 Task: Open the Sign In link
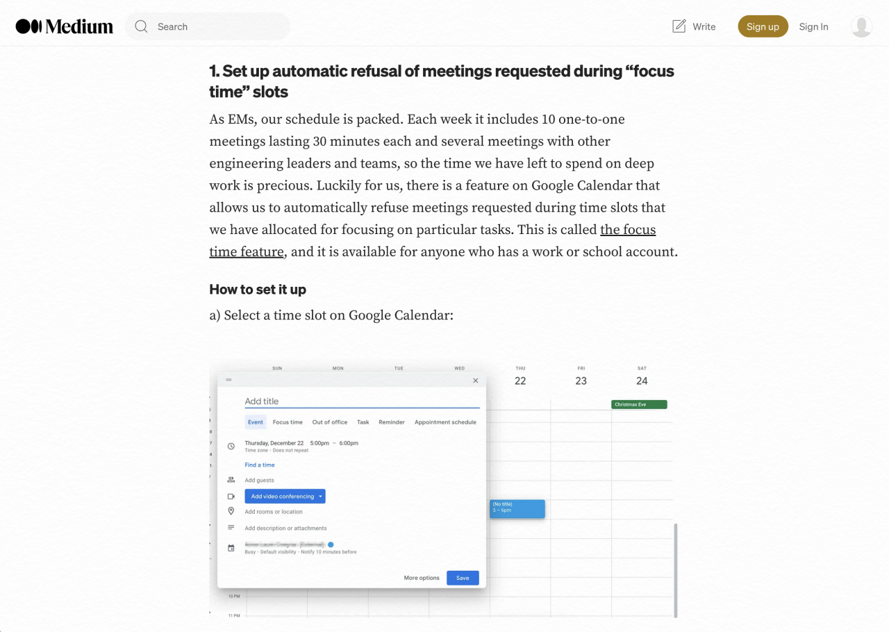(x=813, y=26)
